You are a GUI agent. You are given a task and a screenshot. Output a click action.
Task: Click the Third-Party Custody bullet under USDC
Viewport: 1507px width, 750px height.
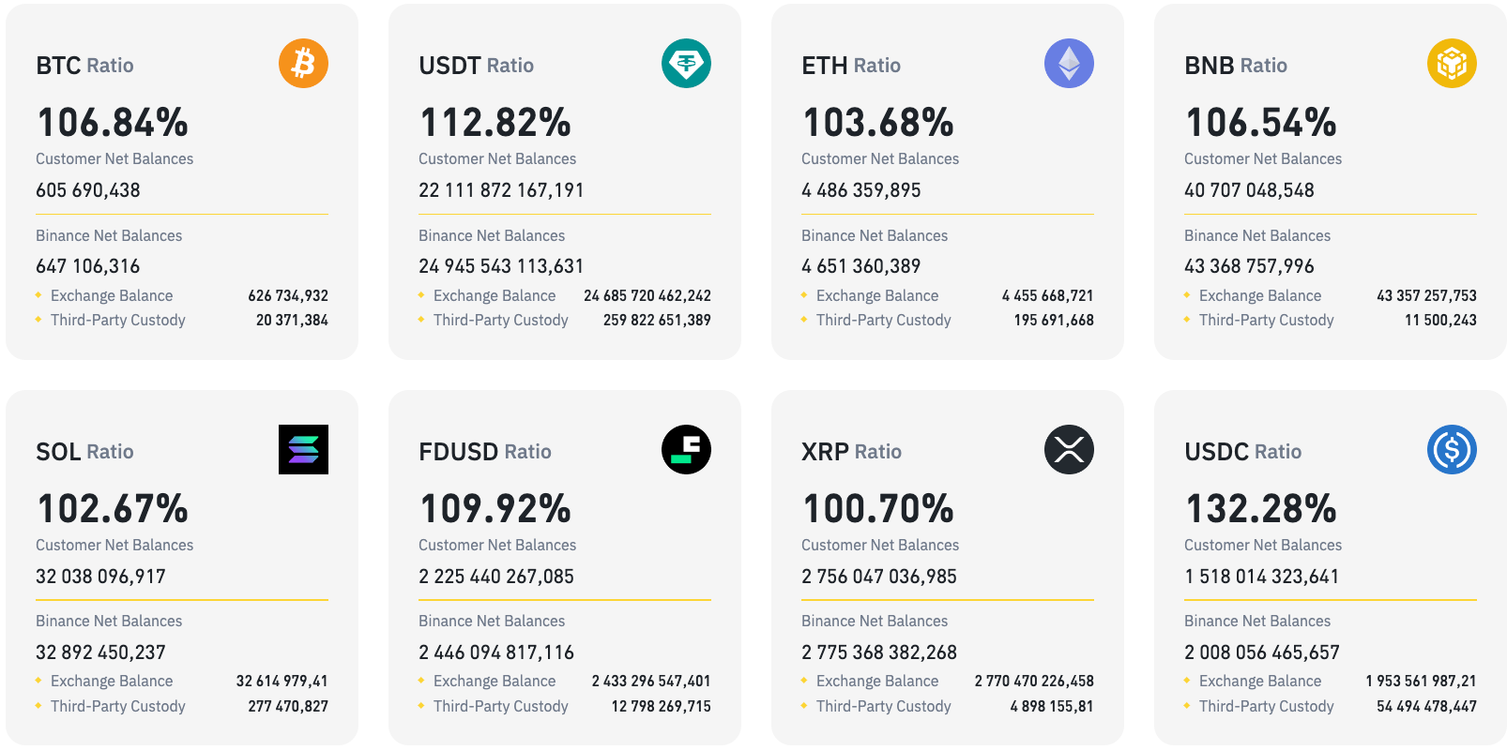(1188, 706)
